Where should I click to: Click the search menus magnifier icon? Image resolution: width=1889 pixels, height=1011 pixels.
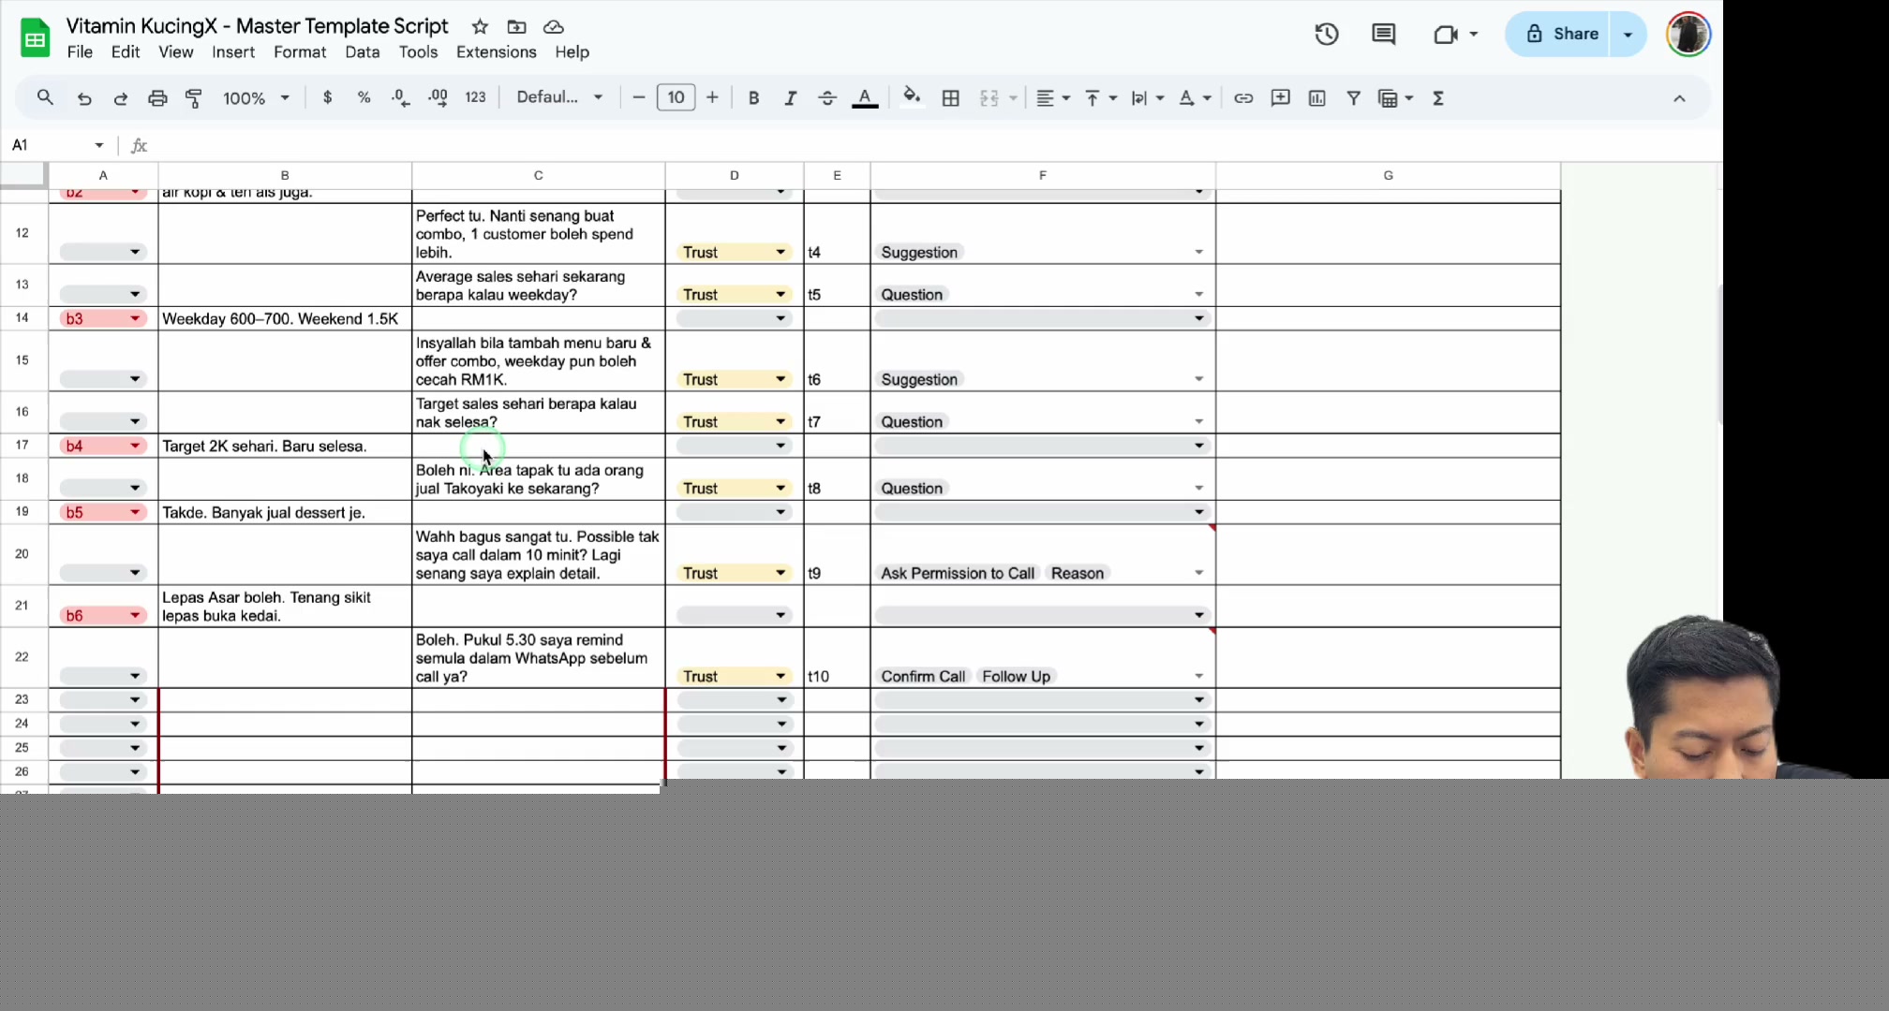(x=45, y=97)
